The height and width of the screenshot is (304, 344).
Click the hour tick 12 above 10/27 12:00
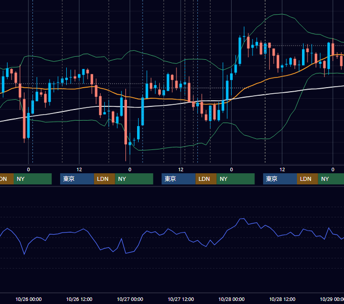pyautogui.click(x=181, y=170)
